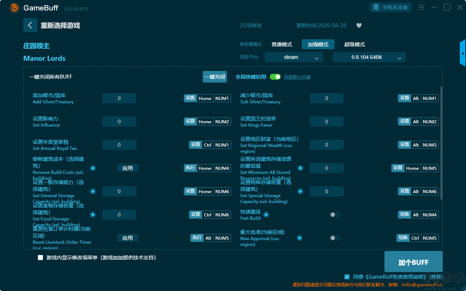Image resolution: width=466 pixels, height=291 pixels.
Task: Enable the Max Approval toggle
Action: (335, 238)
